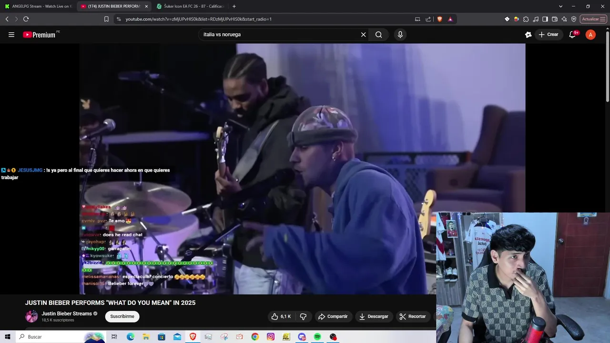Open Microsoft Edge from taskbar
Screen dimensions: 610x343
pyautogui.click(x=130, y=337)
